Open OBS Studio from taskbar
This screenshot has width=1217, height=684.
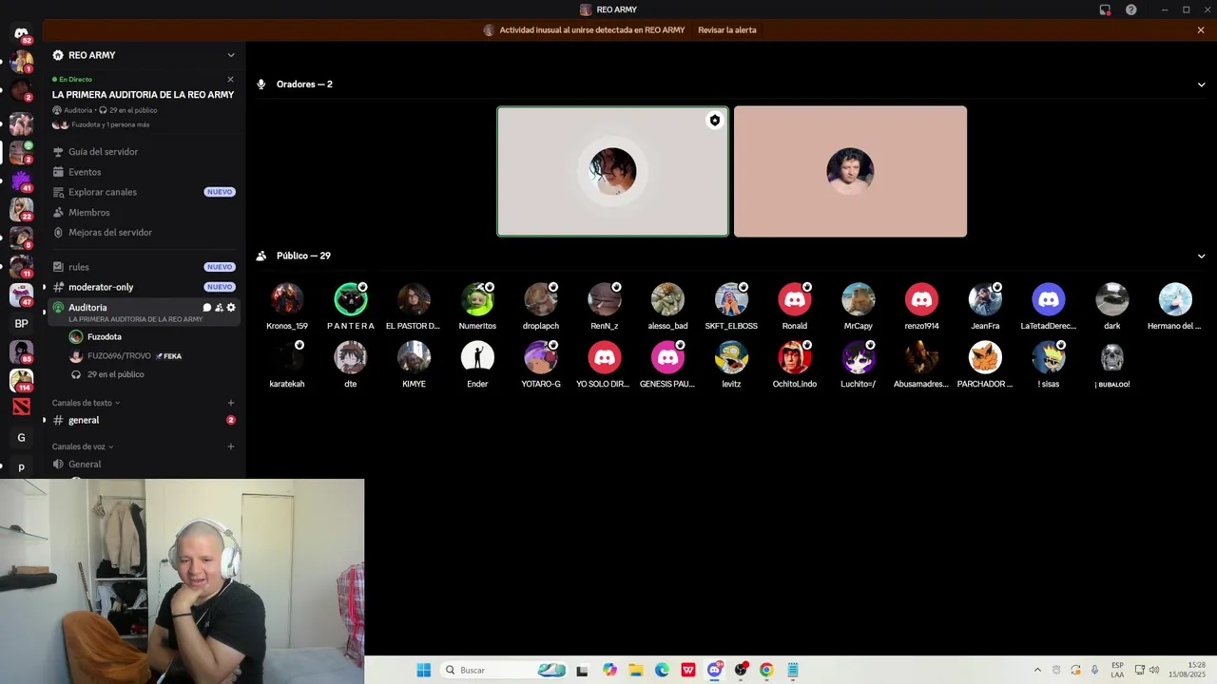point(741,670)
